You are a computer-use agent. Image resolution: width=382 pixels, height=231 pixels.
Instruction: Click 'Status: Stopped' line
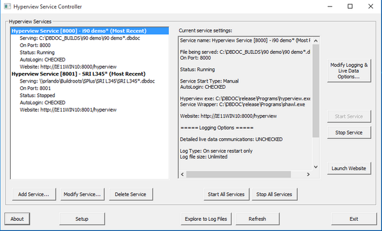click(x=38, y=95)
